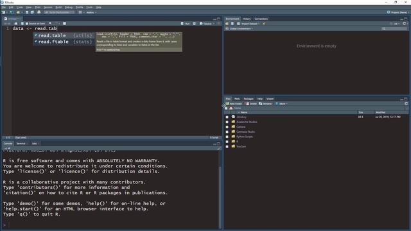411x231 pixels.
Task: Click the re-run previous code icon
Action: pyautogui.click(x=194, y=24)
